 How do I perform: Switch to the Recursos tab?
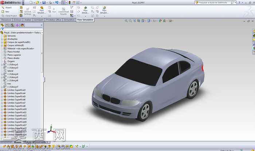point(6,20)
